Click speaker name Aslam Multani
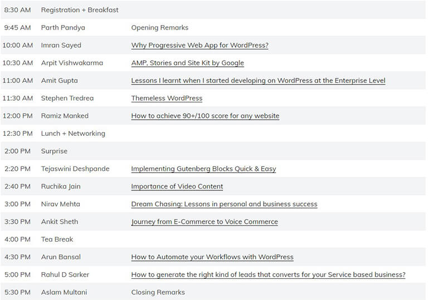Viewport: 428px width, 300px height. click(64, 292)
